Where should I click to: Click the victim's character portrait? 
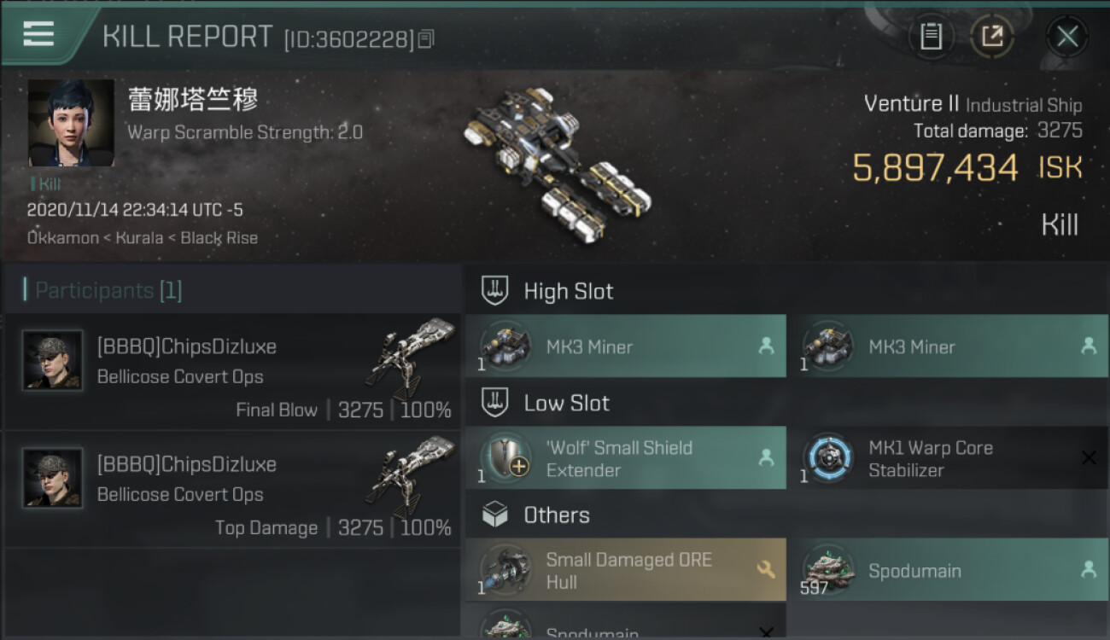point(71,123)
